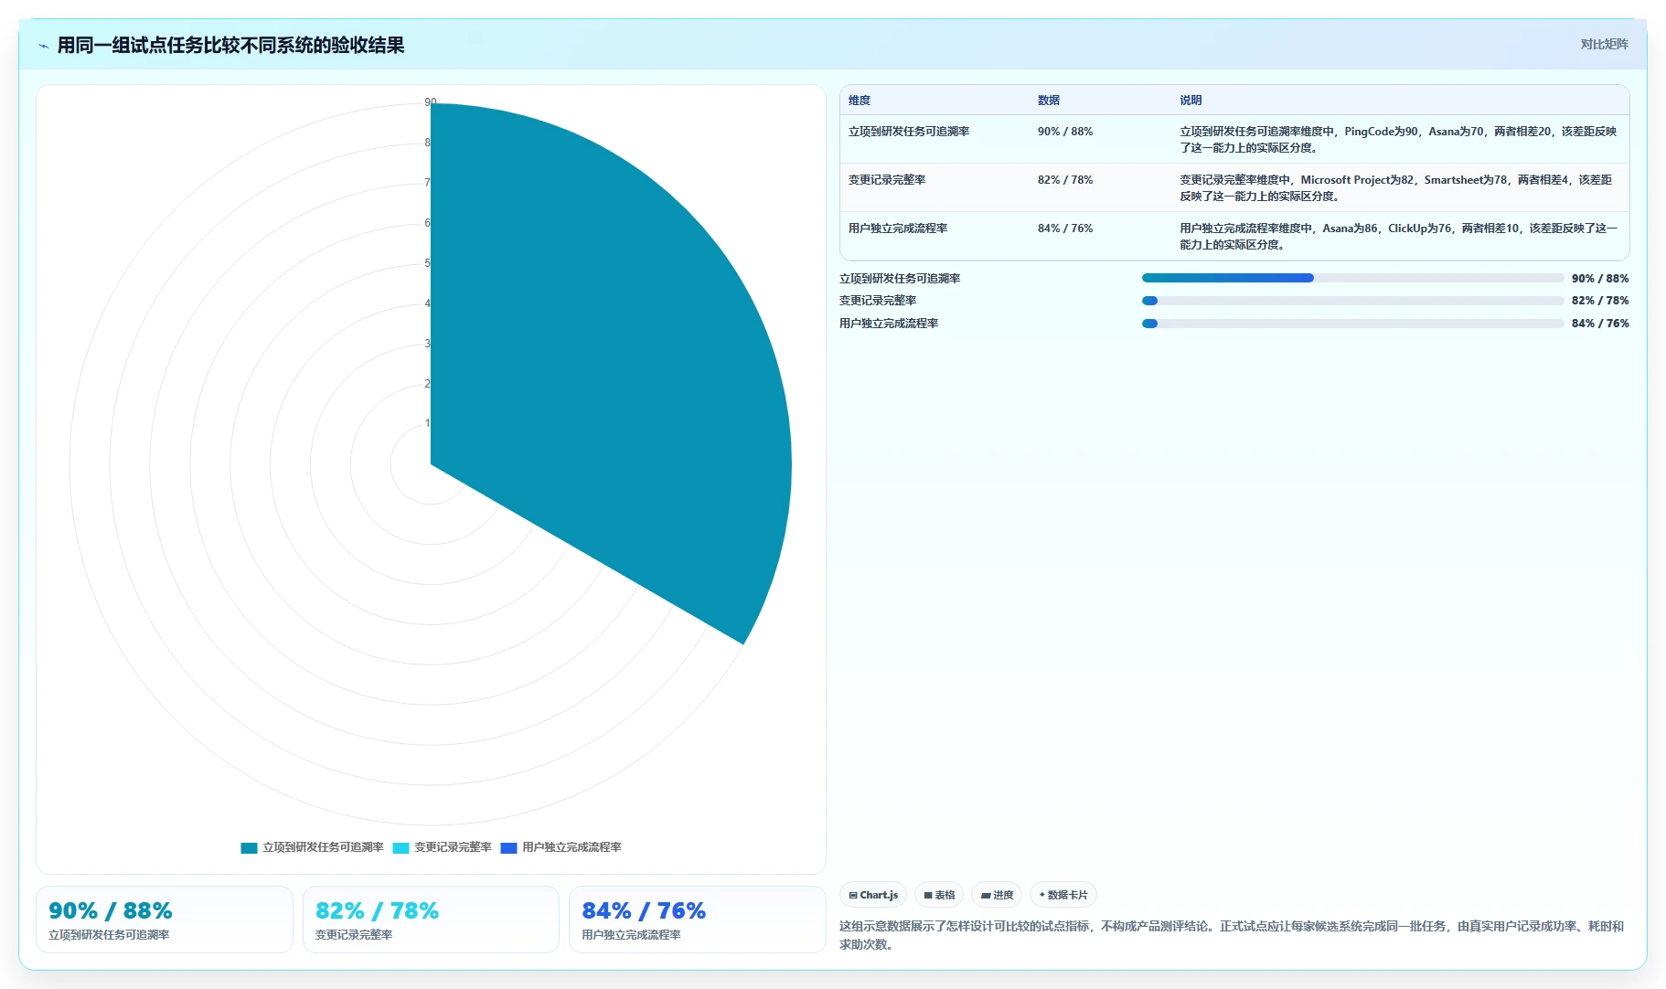Click the page title 用同一组试点任务比较不同系统的验收结果
Image resolution: width=1666 pixels, height=989 pixels.
231,46
